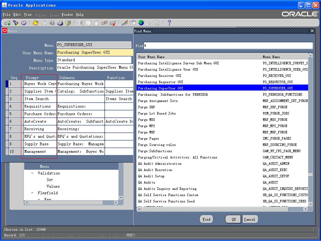Screen dimensions: 321x241
Task: Click the User Menu Name column header
Action: [199, 57]
